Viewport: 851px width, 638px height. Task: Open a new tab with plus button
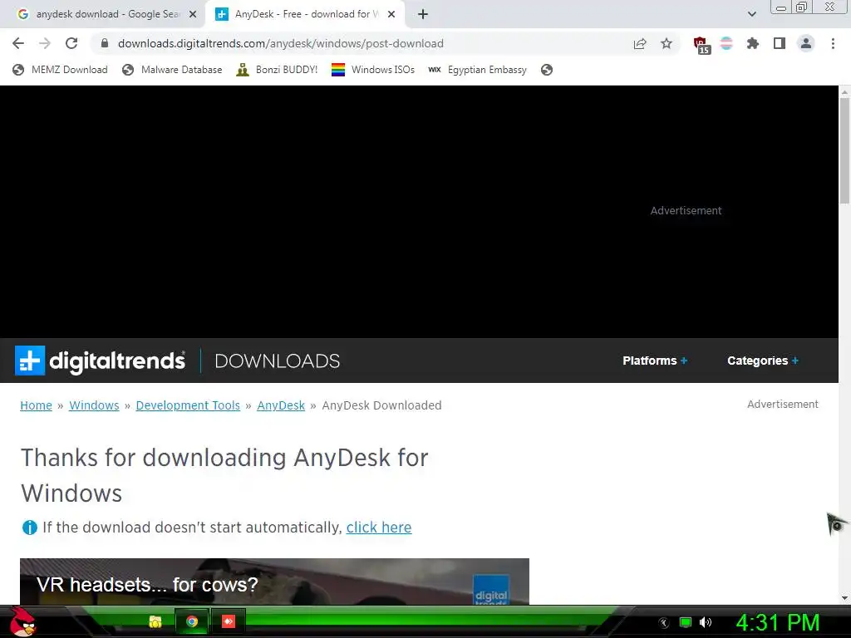[x=423, y=14]
